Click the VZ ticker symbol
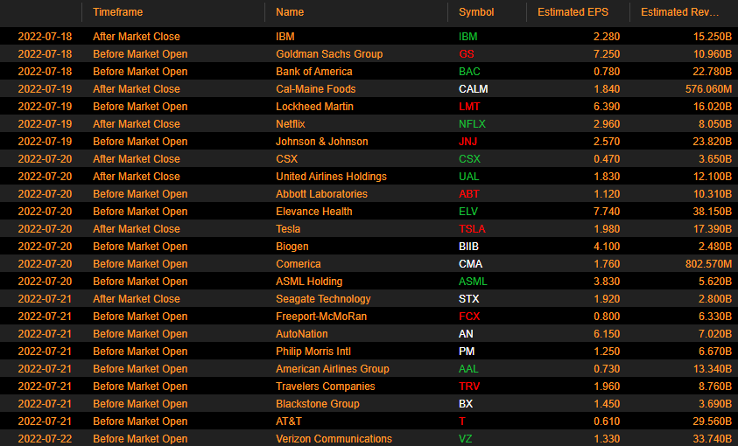This screenshot has width=738, height=446. tap(466, 439)
